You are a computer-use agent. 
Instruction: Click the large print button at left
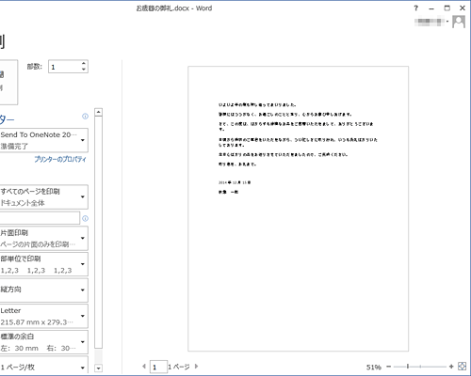pos(8,82)
